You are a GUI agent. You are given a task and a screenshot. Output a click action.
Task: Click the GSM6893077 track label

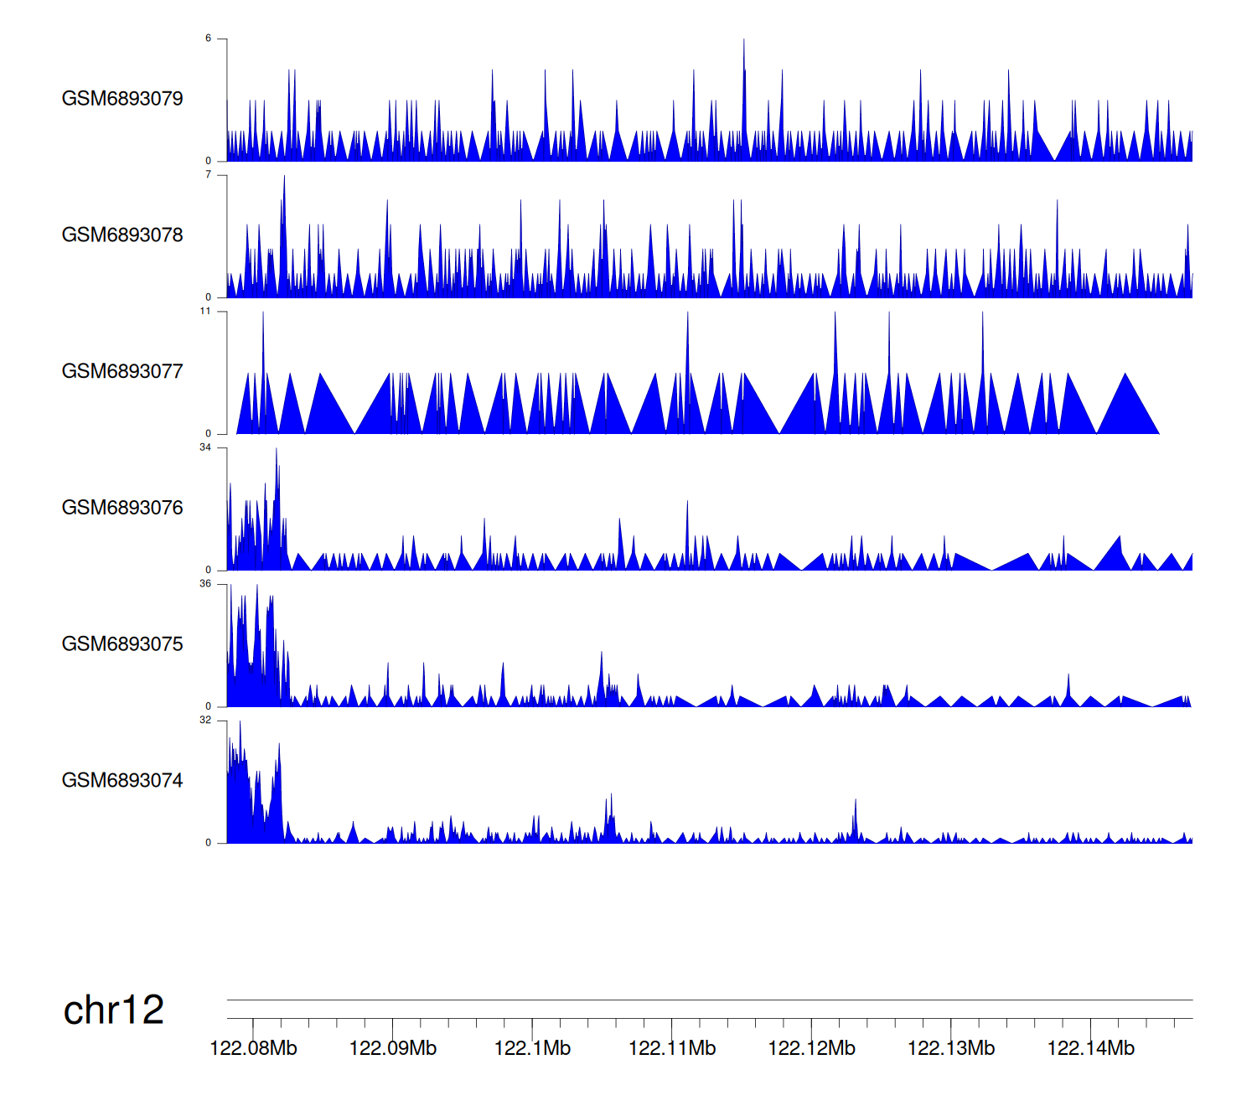(122, 372)
